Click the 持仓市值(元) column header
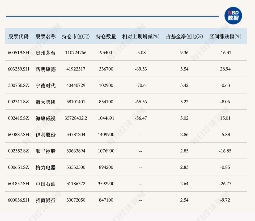 (76, 37)
